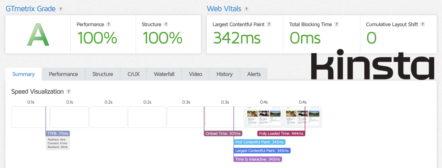Click the Largest Contentful Paint: 343ms label
The height and width of the screenshot is (168, 442).
point(262,151)
